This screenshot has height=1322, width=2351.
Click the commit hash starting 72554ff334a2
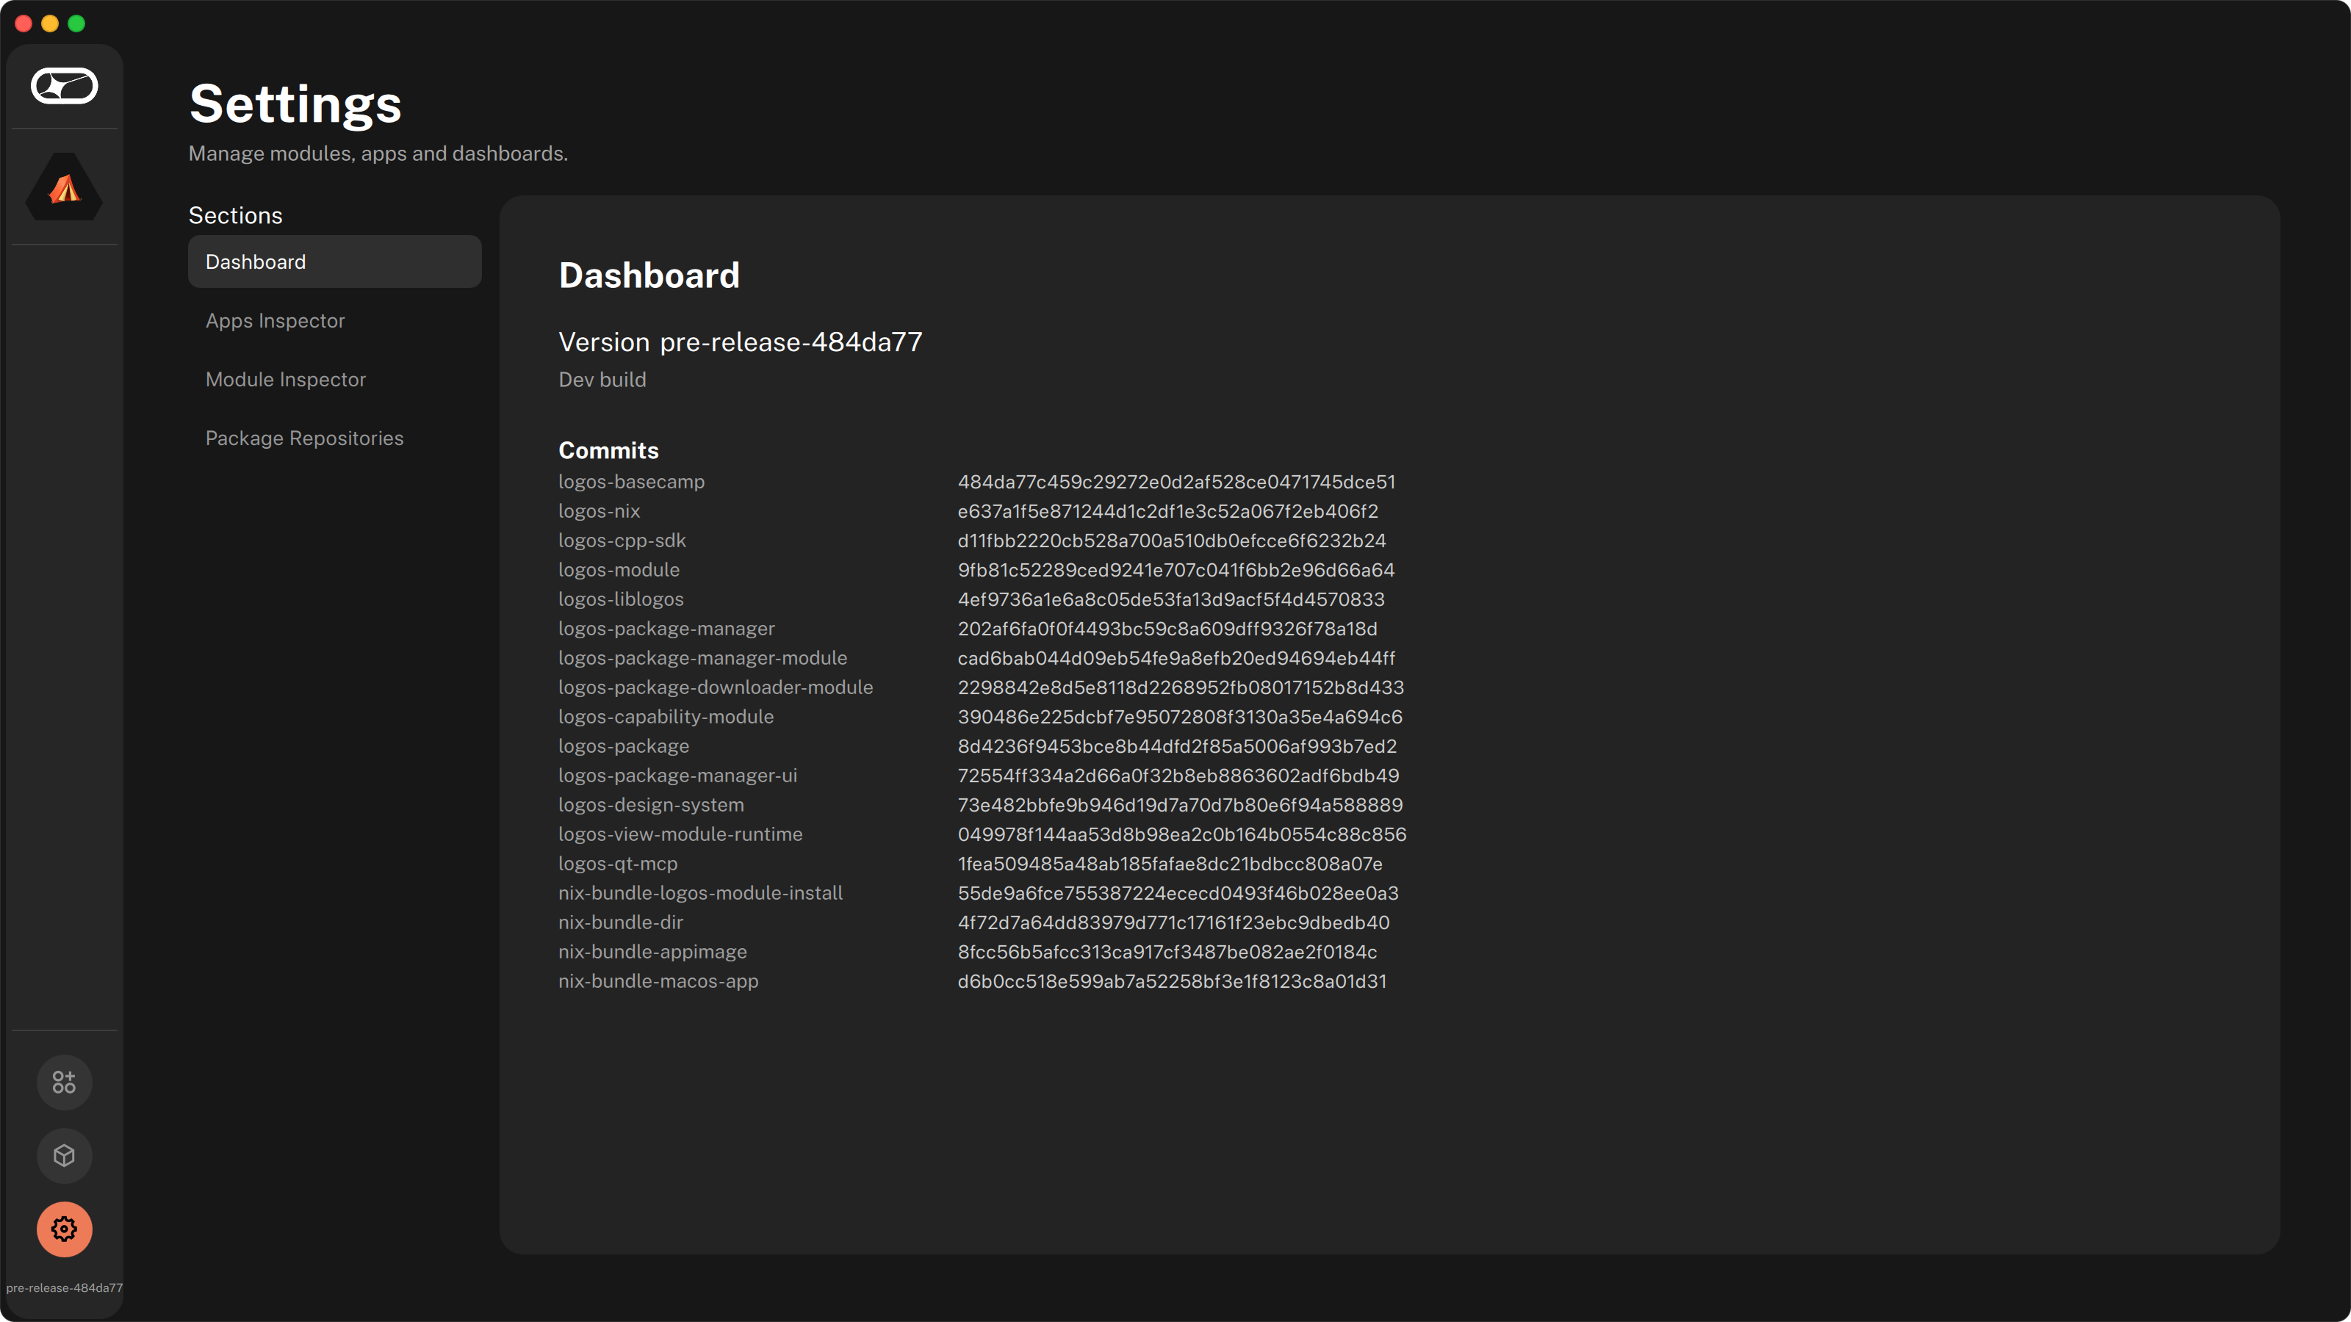coord(1178,776)
